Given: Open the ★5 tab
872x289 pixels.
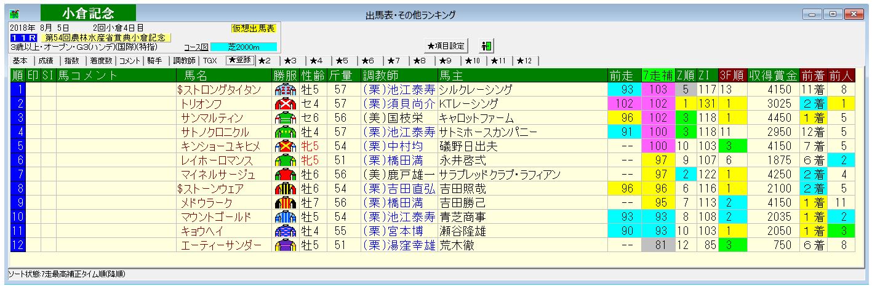Looking at the screenshot, I should point(341,60).
